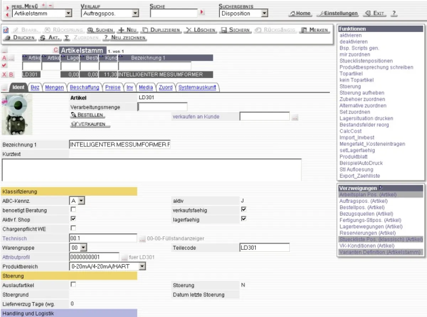Screen dimensions: 427x317
Task: Click the red arrow beside the Suche field
Action: pyautogui.click(x=202, y=12)
